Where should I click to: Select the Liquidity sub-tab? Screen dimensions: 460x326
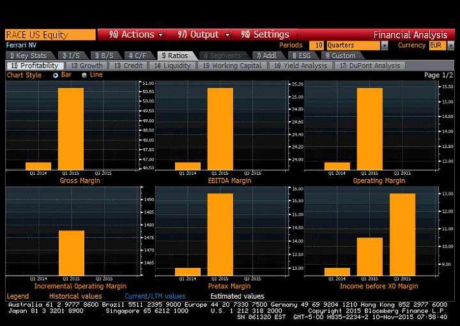[172, 66]
